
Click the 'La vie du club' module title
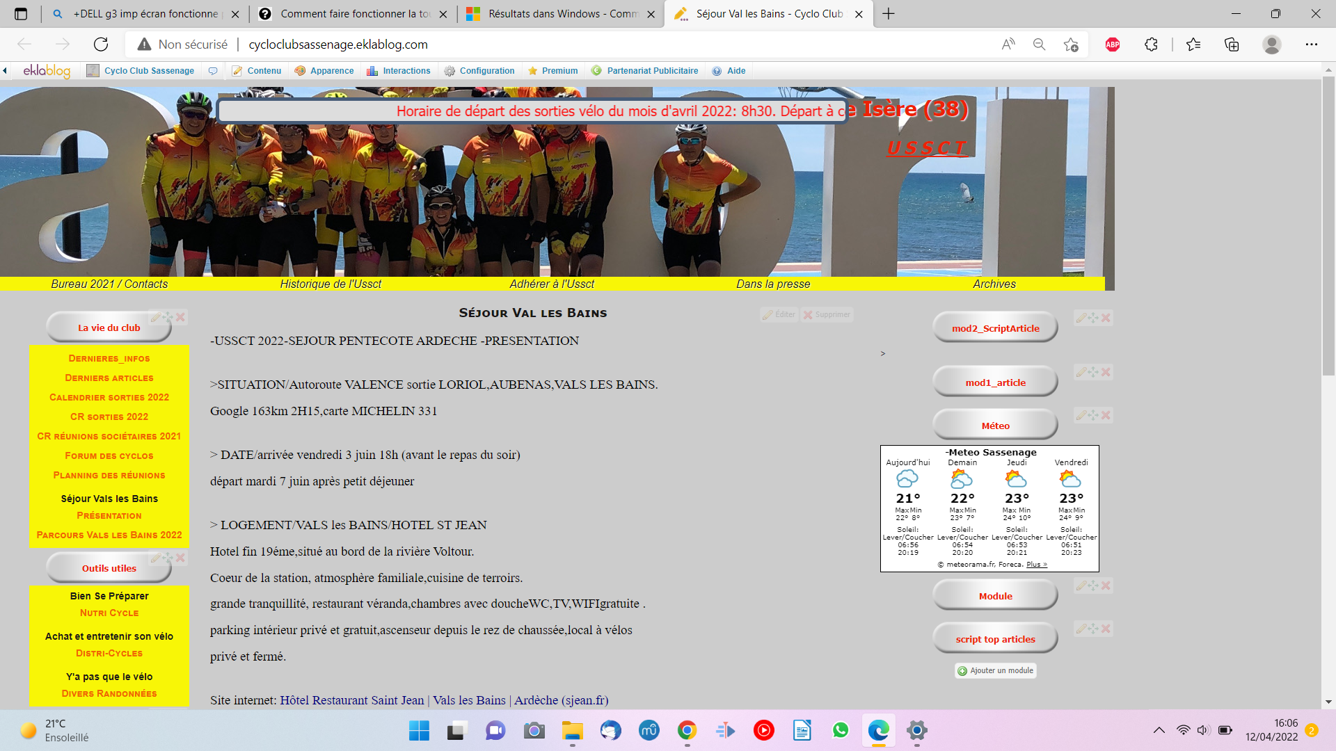click(109, 328)
